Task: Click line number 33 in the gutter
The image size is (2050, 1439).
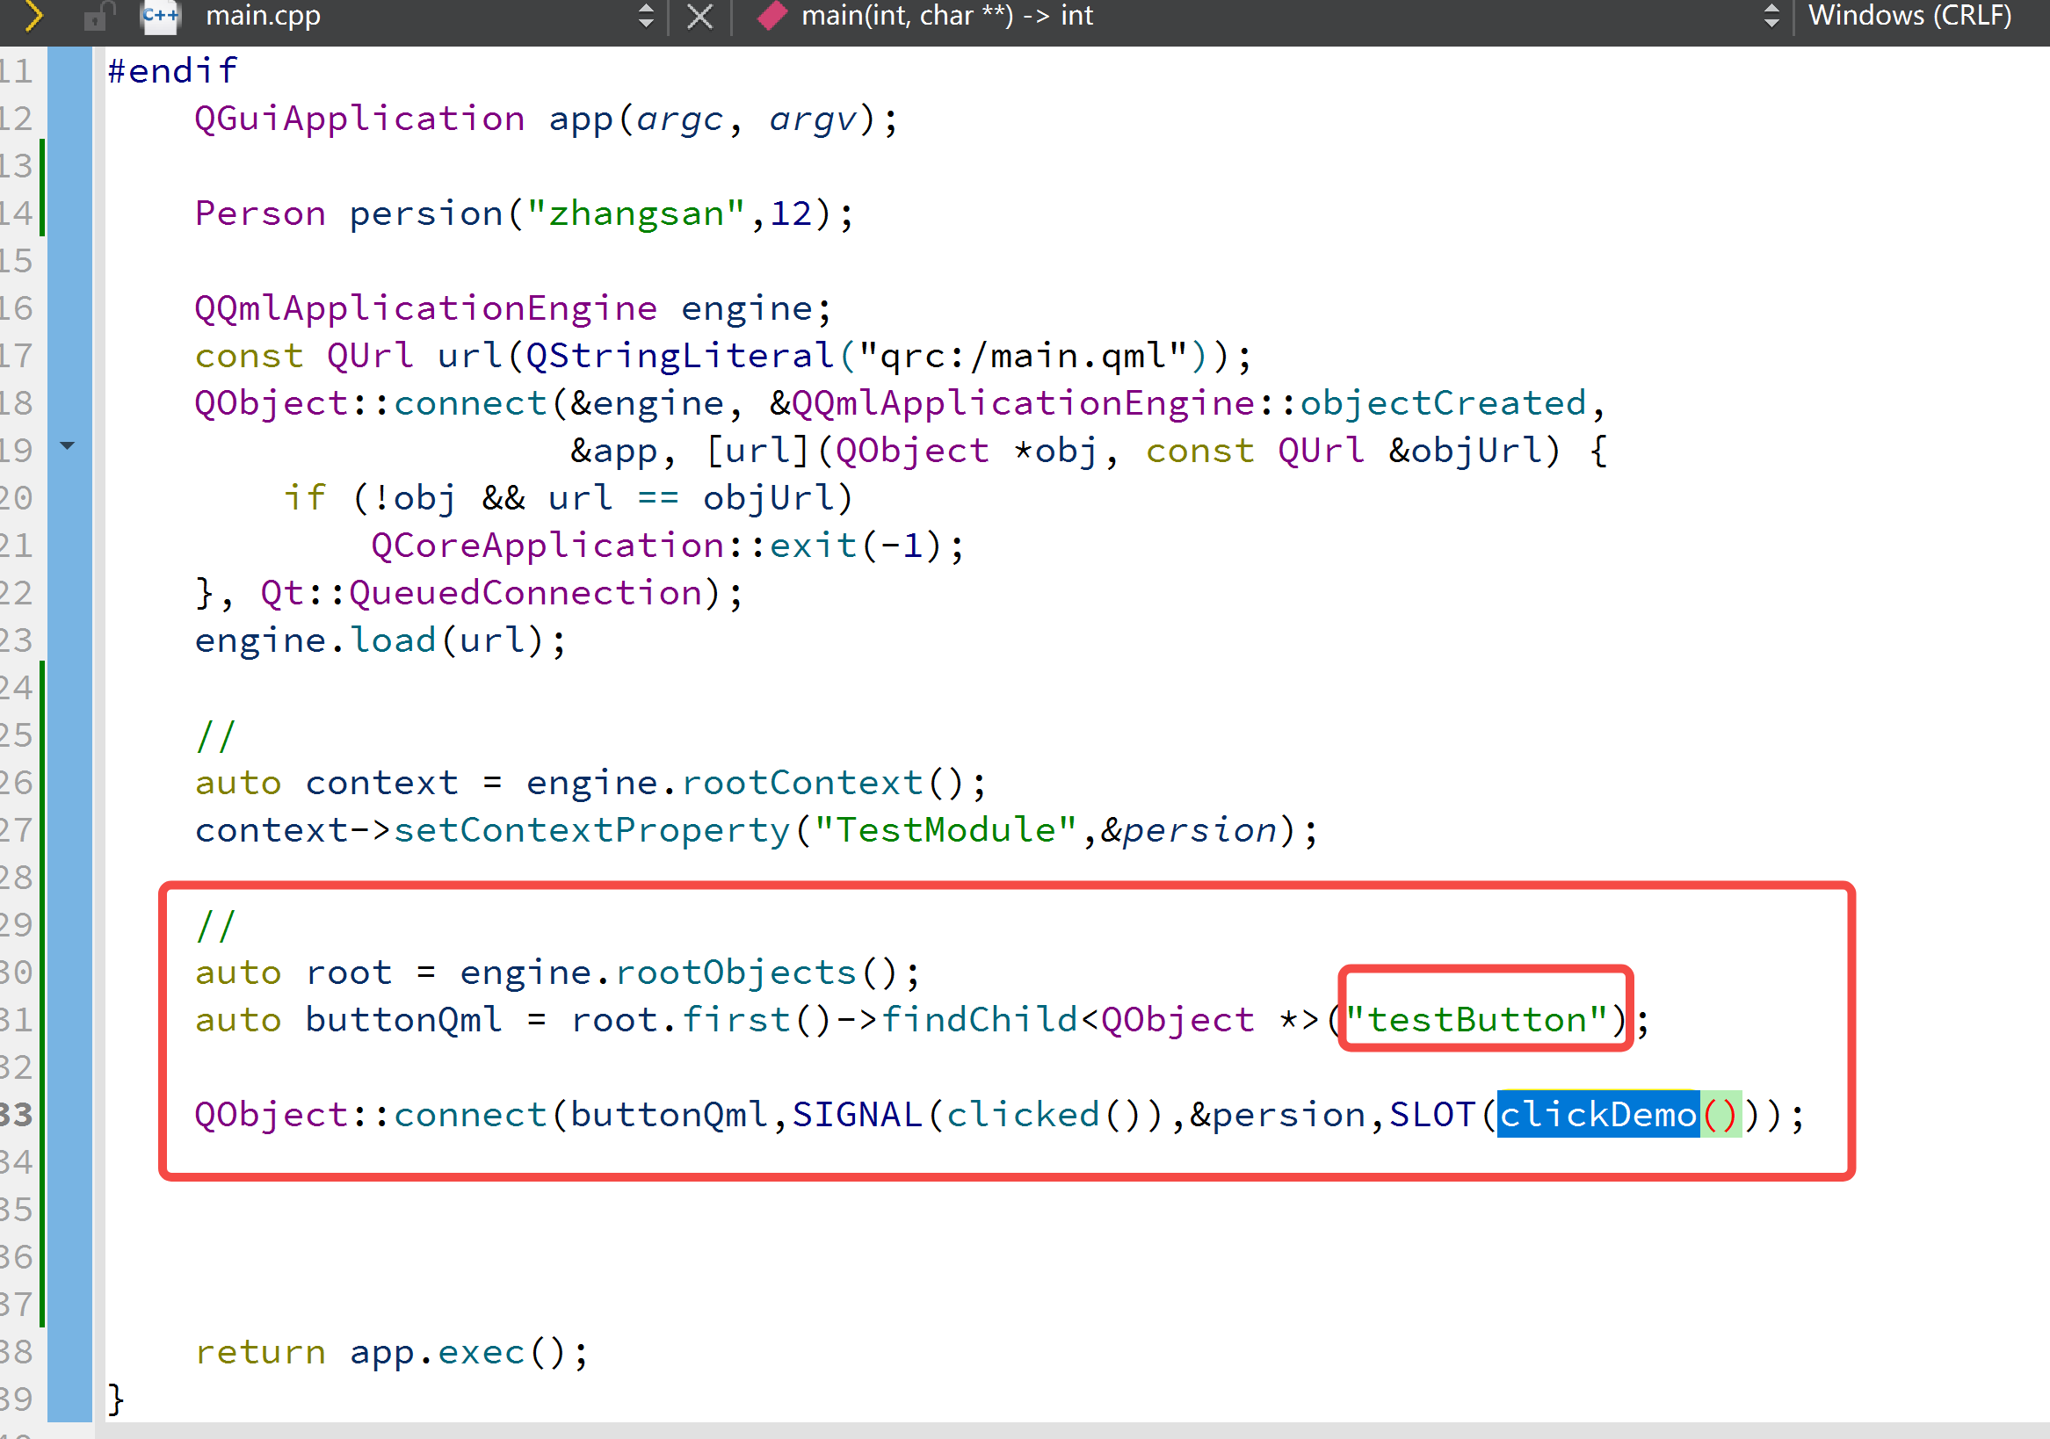Action: [18, 1114]
